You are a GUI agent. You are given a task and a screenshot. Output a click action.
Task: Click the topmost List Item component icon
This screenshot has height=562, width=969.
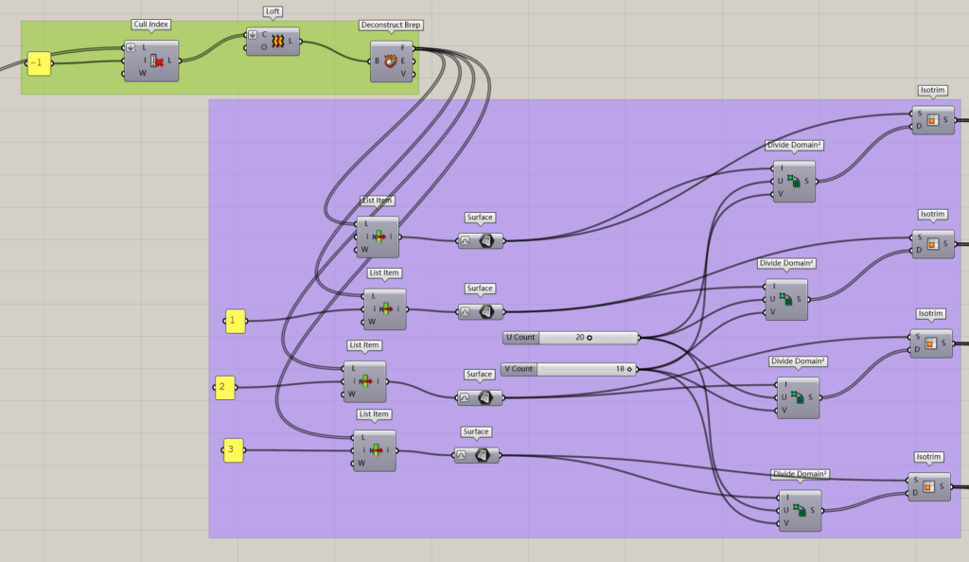click(380, 237)
